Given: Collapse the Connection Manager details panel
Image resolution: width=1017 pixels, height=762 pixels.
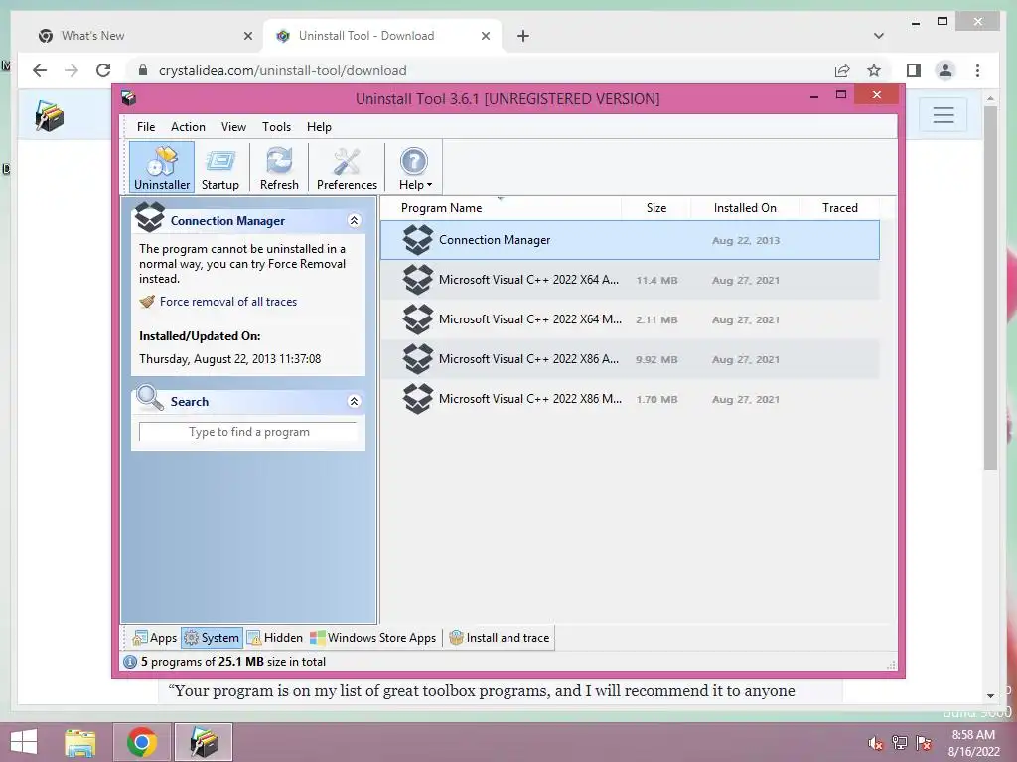Looking at the screenshot, I should pyautogui.click(x=355, y=221).
